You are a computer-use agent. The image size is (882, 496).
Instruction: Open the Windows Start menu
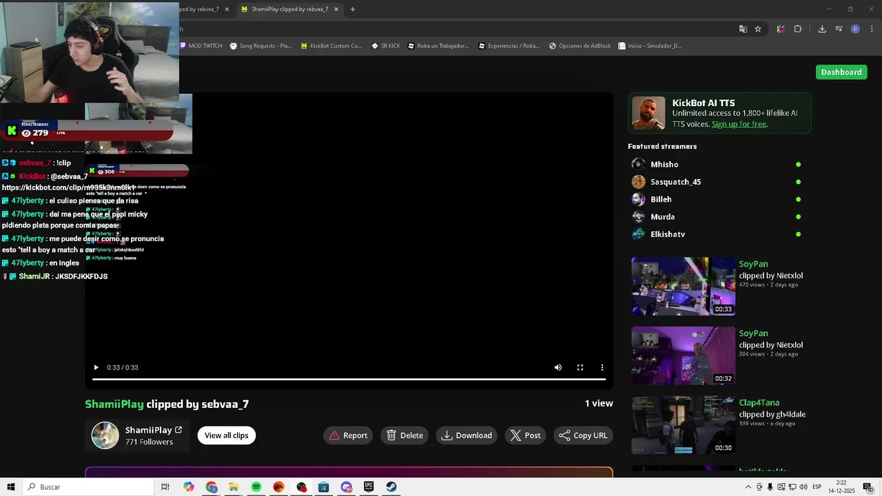click(11, 487)
